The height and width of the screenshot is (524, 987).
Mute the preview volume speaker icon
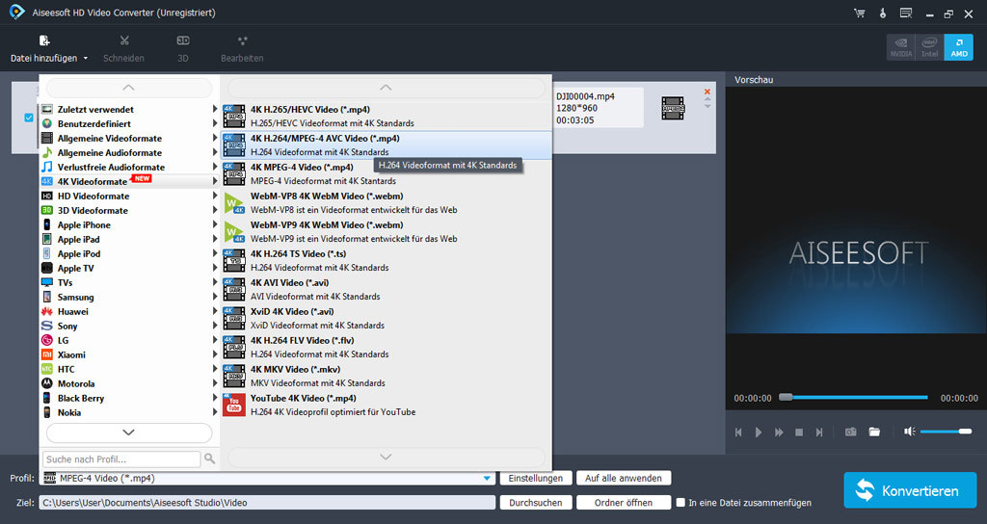click(x=909, y=432)
